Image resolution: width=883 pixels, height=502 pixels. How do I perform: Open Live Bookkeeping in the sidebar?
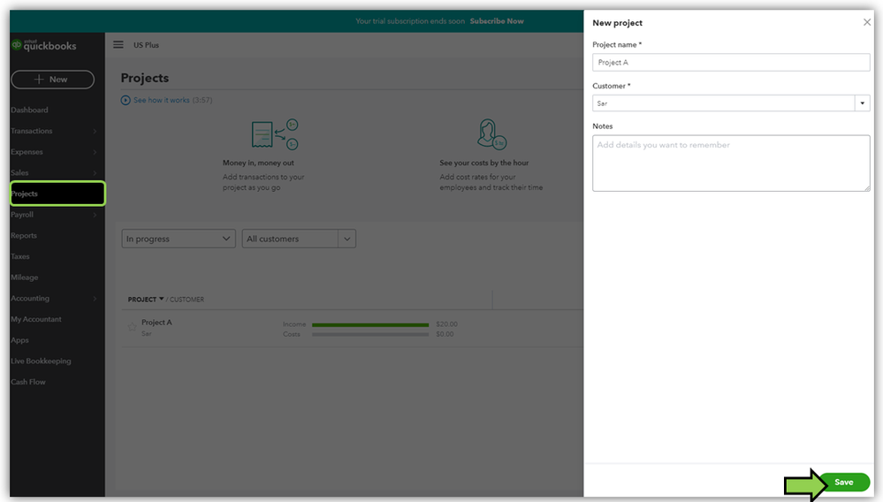pyautogui.click(x=41, y=361)
